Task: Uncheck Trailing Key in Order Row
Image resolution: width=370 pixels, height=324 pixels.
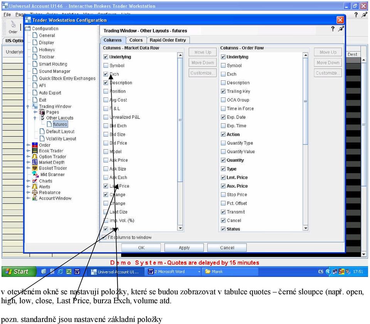Action: pos(223,91)
